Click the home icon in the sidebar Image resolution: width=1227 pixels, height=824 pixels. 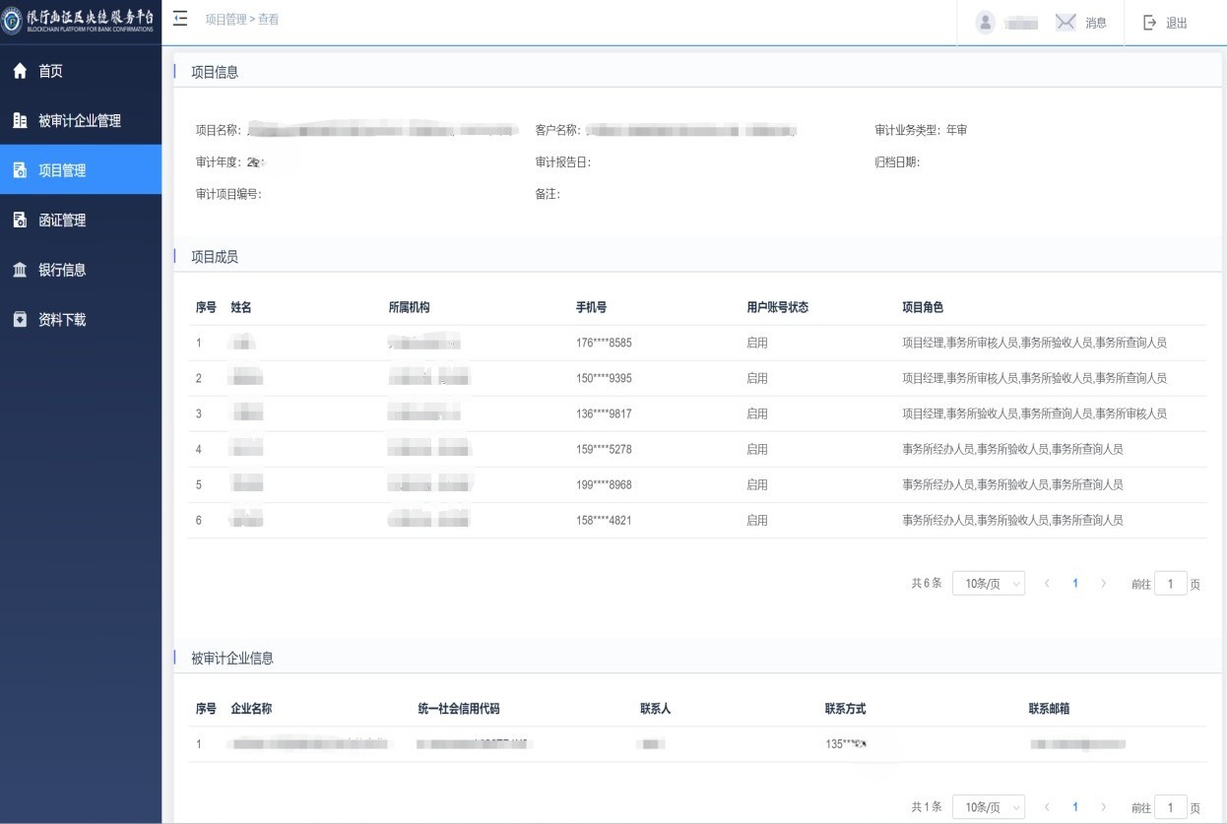(20, 71)
